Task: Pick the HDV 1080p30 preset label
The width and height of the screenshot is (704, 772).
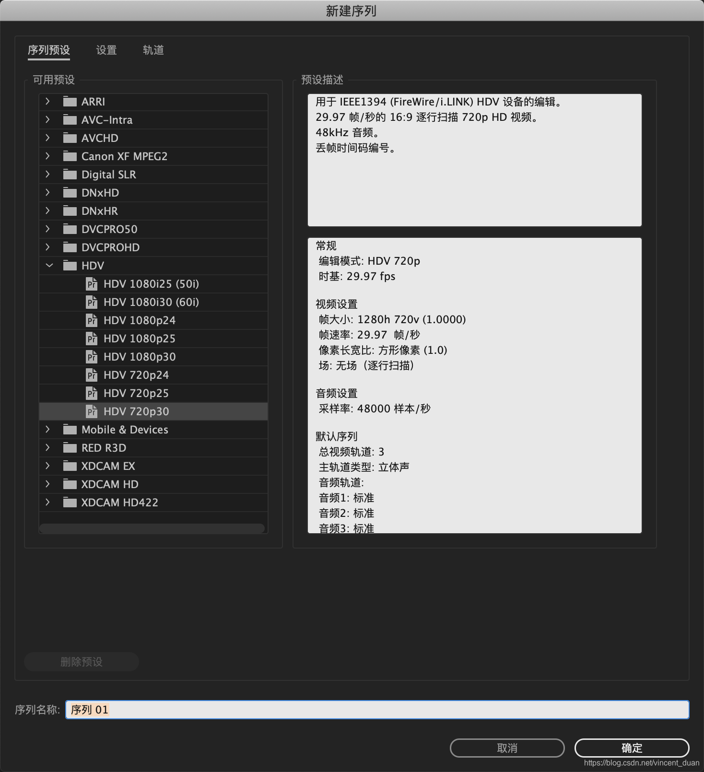Action: coord(140,357)
